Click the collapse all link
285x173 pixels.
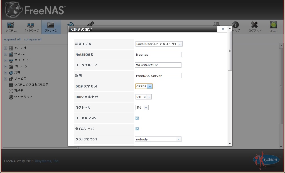33,39
